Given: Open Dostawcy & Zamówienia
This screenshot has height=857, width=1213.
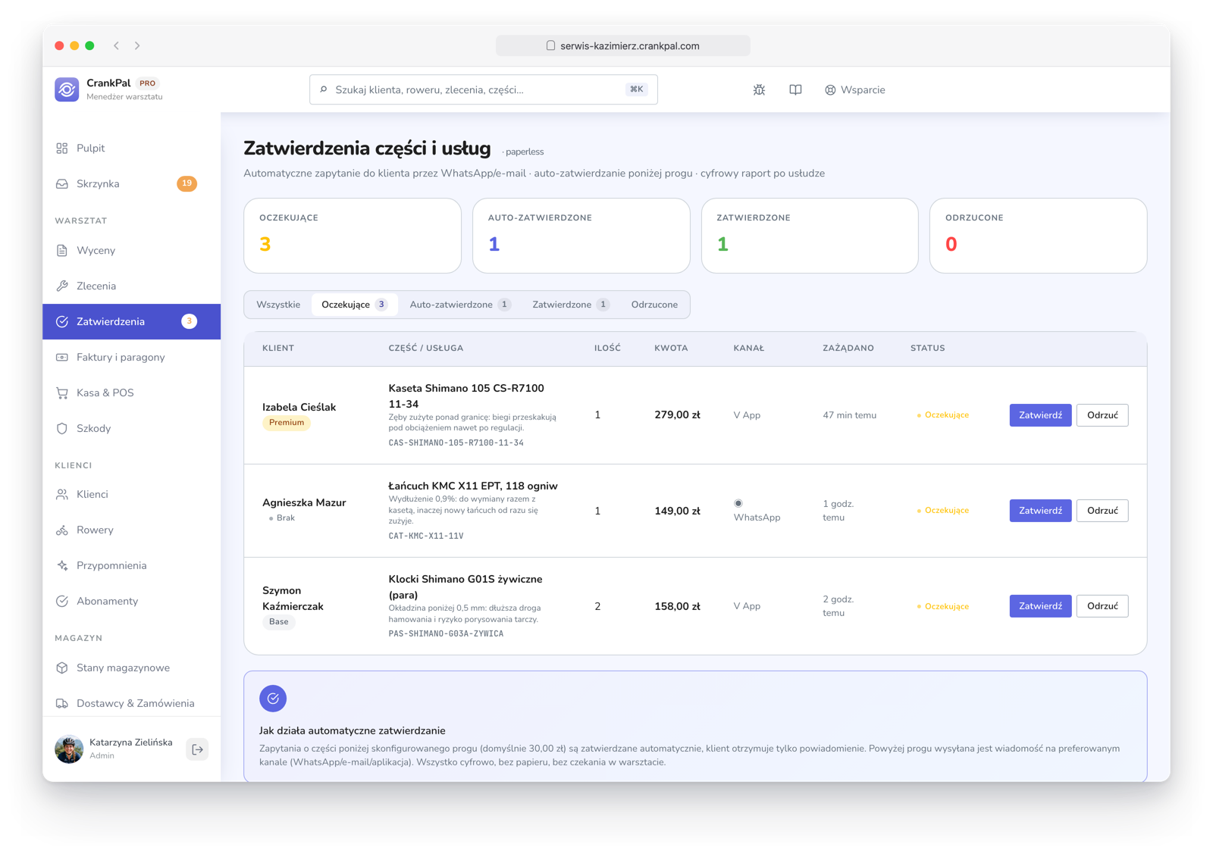Looking at the screenshot, I should (132, 703).
